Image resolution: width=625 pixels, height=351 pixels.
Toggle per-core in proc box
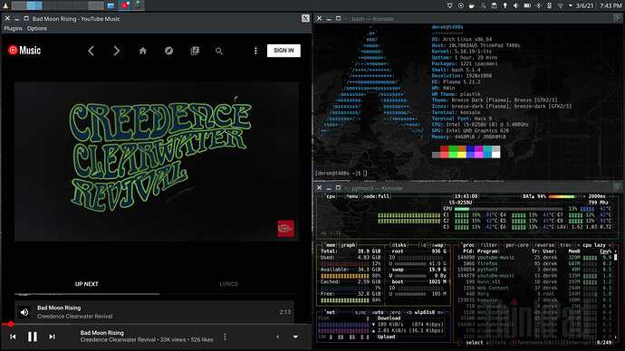(x=517, y=245)
